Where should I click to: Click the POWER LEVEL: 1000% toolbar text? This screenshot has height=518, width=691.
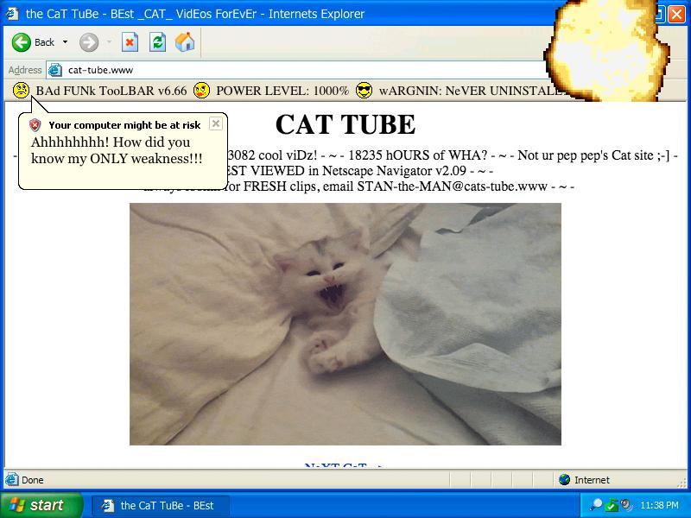(282, 91)
